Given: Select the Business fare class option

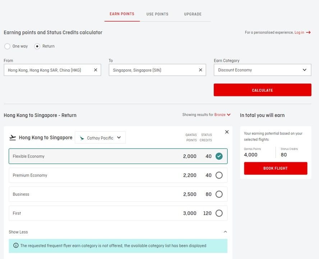Looking at the screenshot, I should click(x=219, y=194).
